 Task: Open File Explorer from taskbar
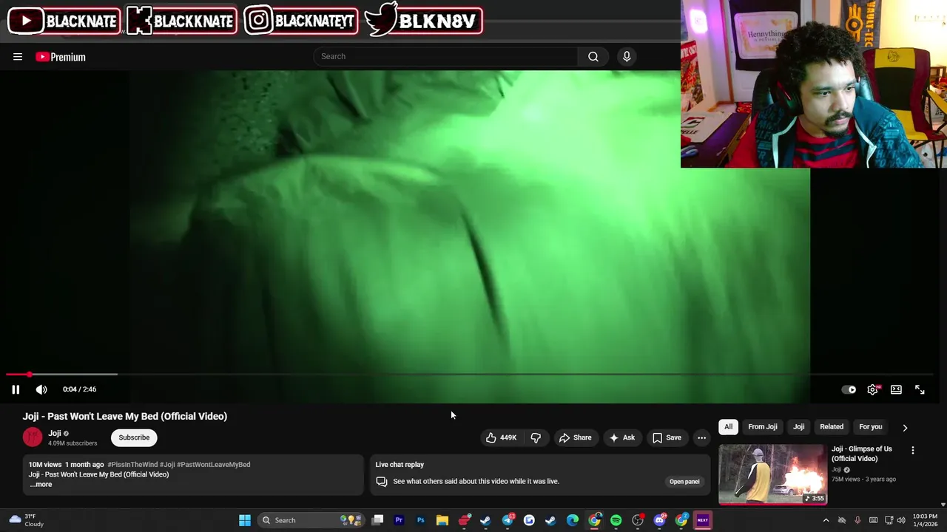(x=442, y=520)
